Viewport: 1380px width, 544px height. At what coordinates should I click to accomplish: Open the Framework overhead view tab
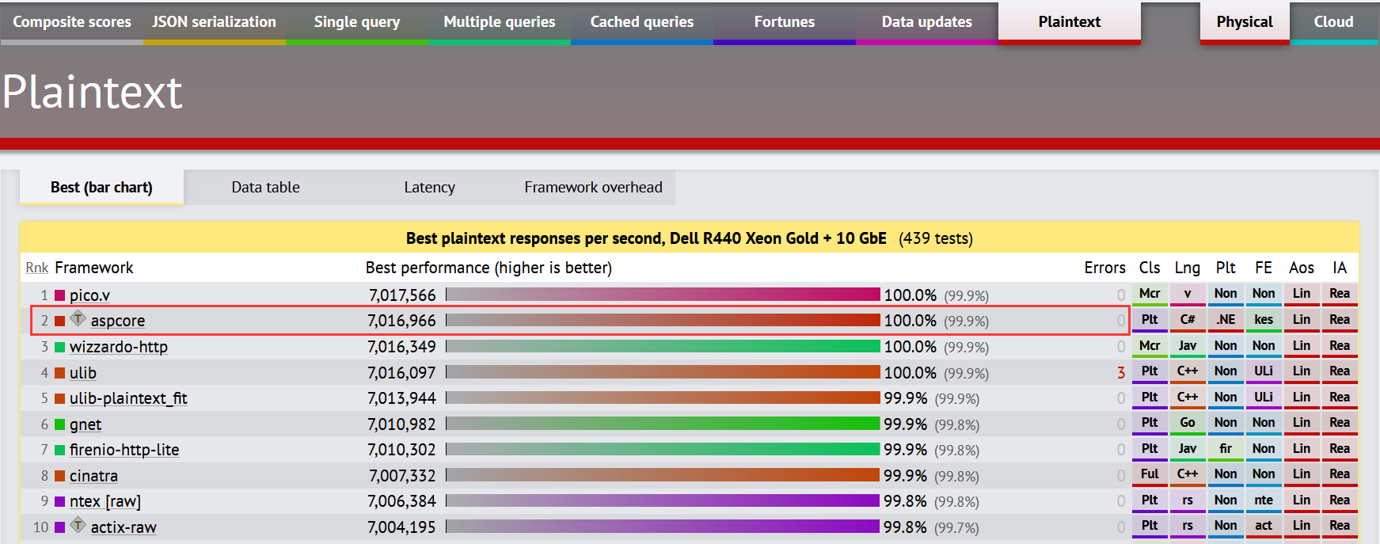(594, 188)
